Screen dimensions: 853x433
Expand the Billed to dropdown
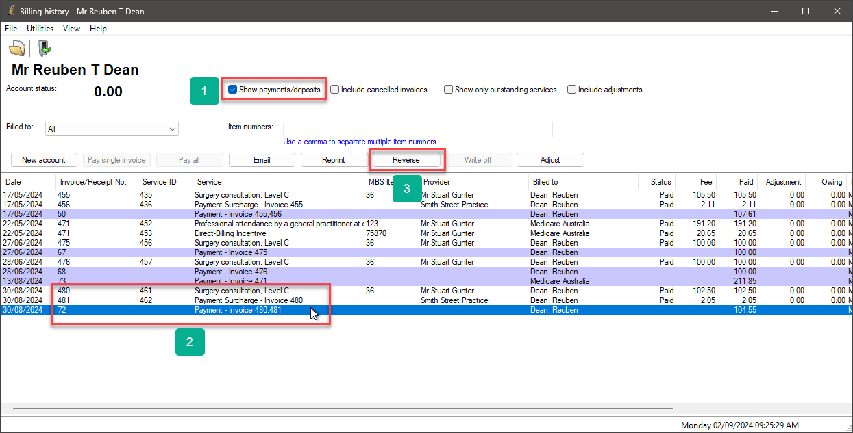172,129
